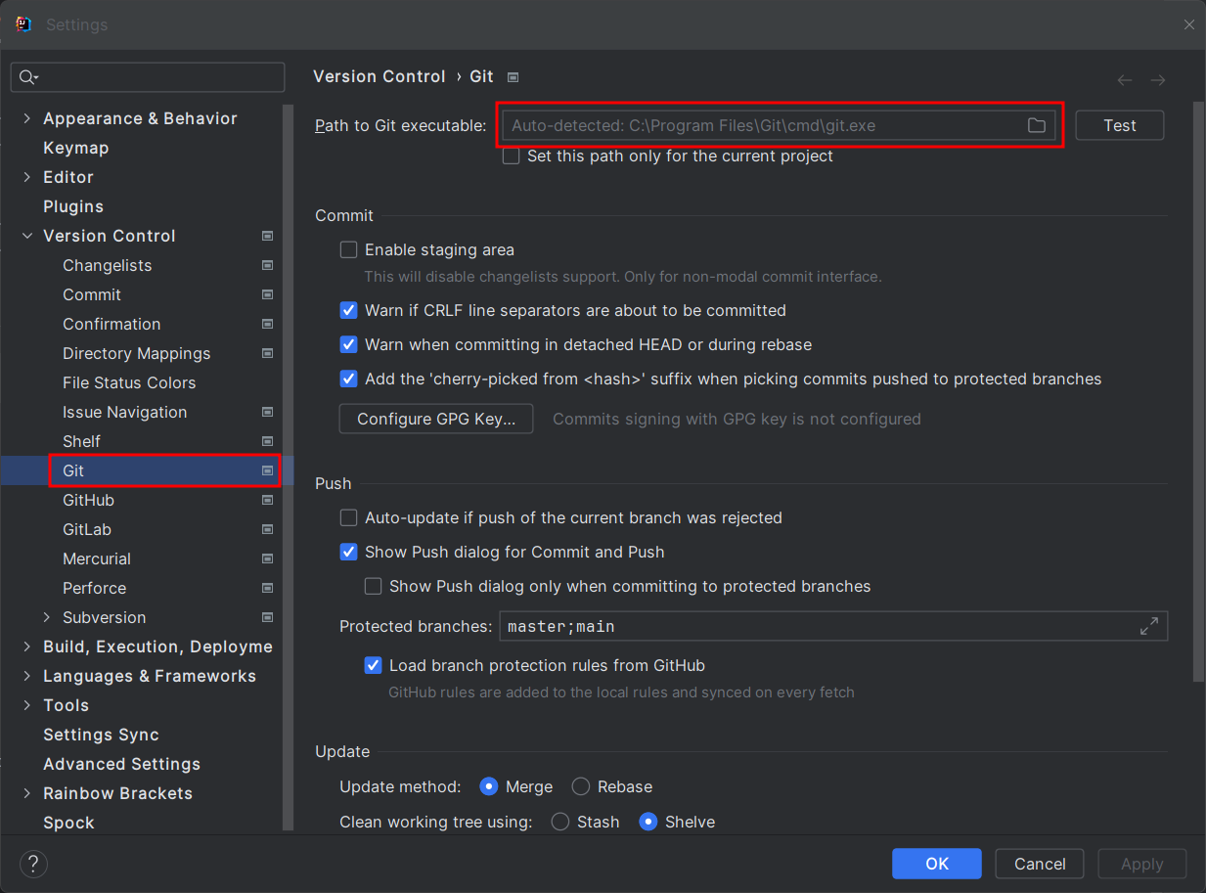Viewport: 1206px width, 893px height.
Task: Click project icon next to Shelf row
Action: pos(267,441)
